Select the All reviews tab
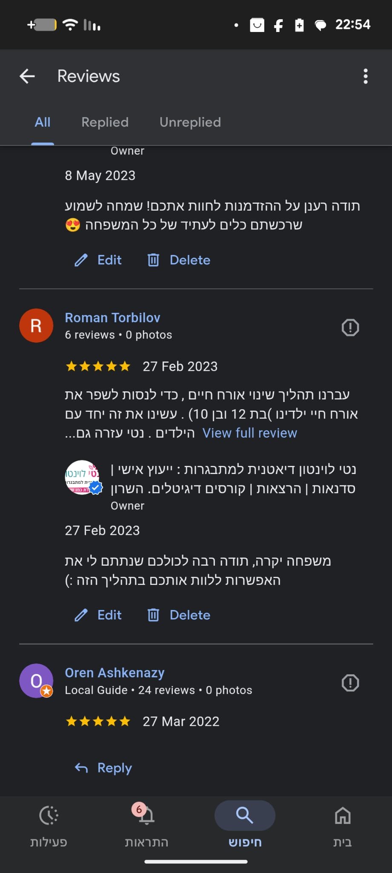Image resolution: width=392 pixels, height=873 pixels. 43,122
